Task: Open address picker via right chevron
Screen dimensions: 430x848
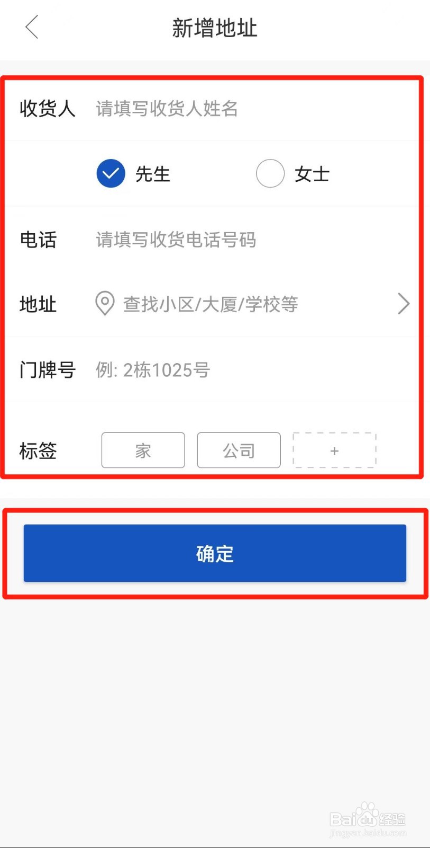Action: tap(404, 304)
